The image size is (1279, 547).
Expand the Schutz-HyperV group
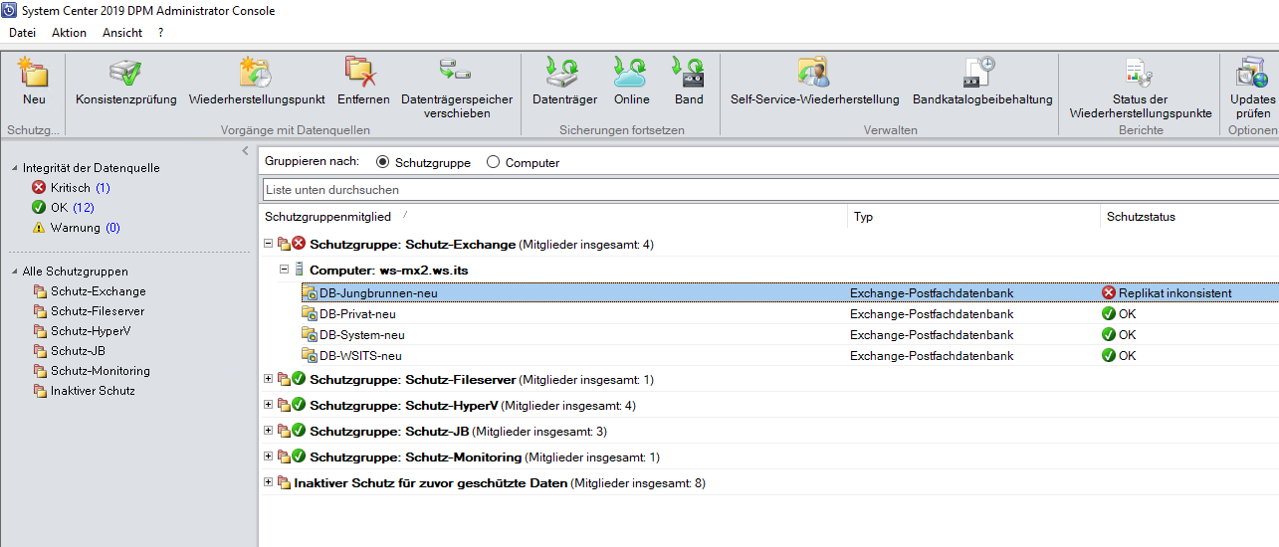pyautogui.click(x=268, y=405)
